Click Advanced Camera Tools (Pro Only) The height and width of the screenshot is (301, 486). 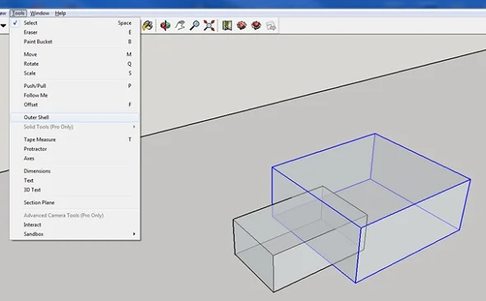tap(75, 215)
